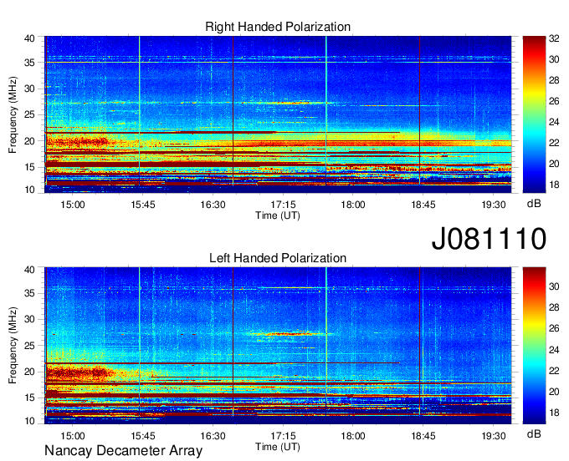Click 40 MHz tick on Right Handed frequency axis
Screen dimensions: 569x461
tap(29, 38)
